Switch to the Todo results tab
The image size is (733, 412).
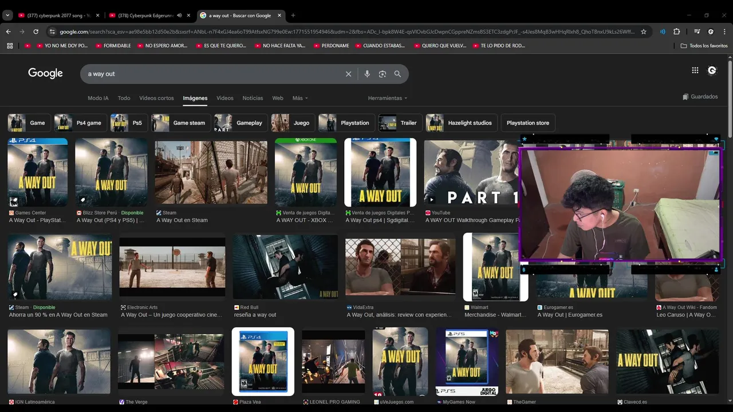click(x=124, y=98)
